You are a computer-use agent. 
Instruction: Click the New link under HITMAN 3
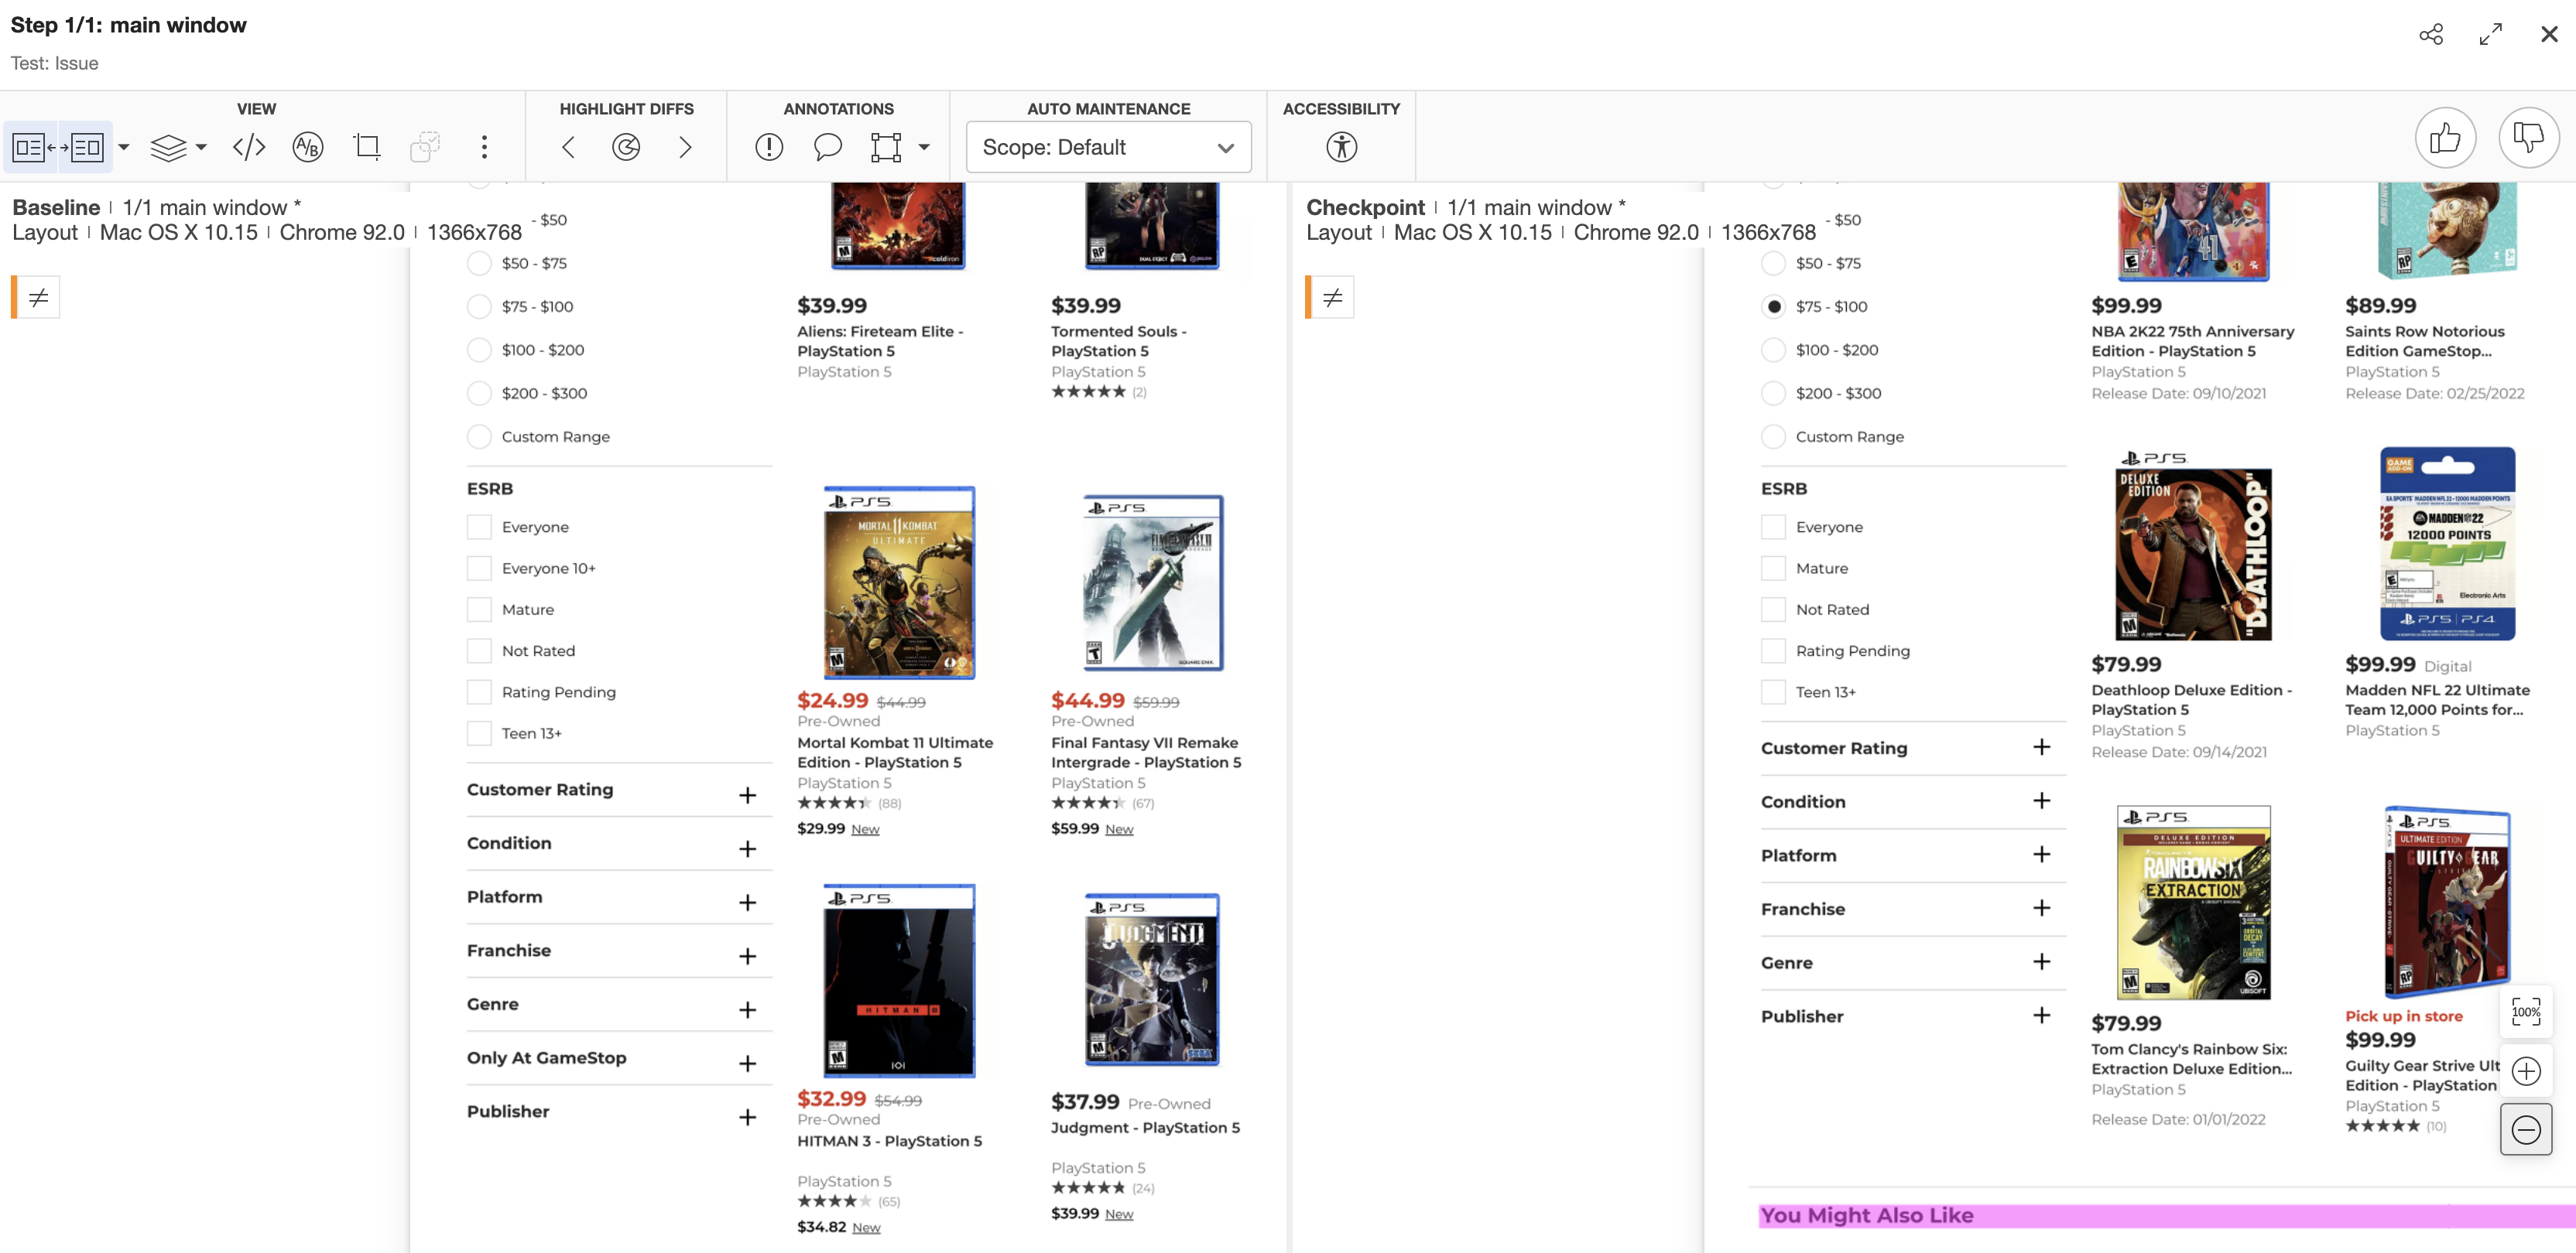[866, 1228]
